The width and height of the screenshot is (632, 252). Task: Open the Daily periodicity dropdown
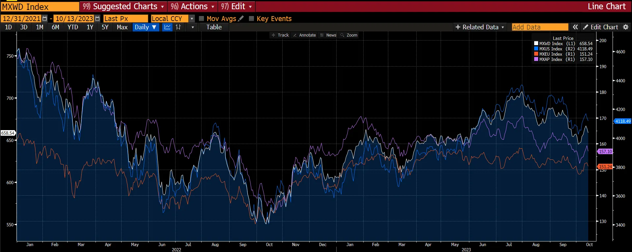point(146,27)
